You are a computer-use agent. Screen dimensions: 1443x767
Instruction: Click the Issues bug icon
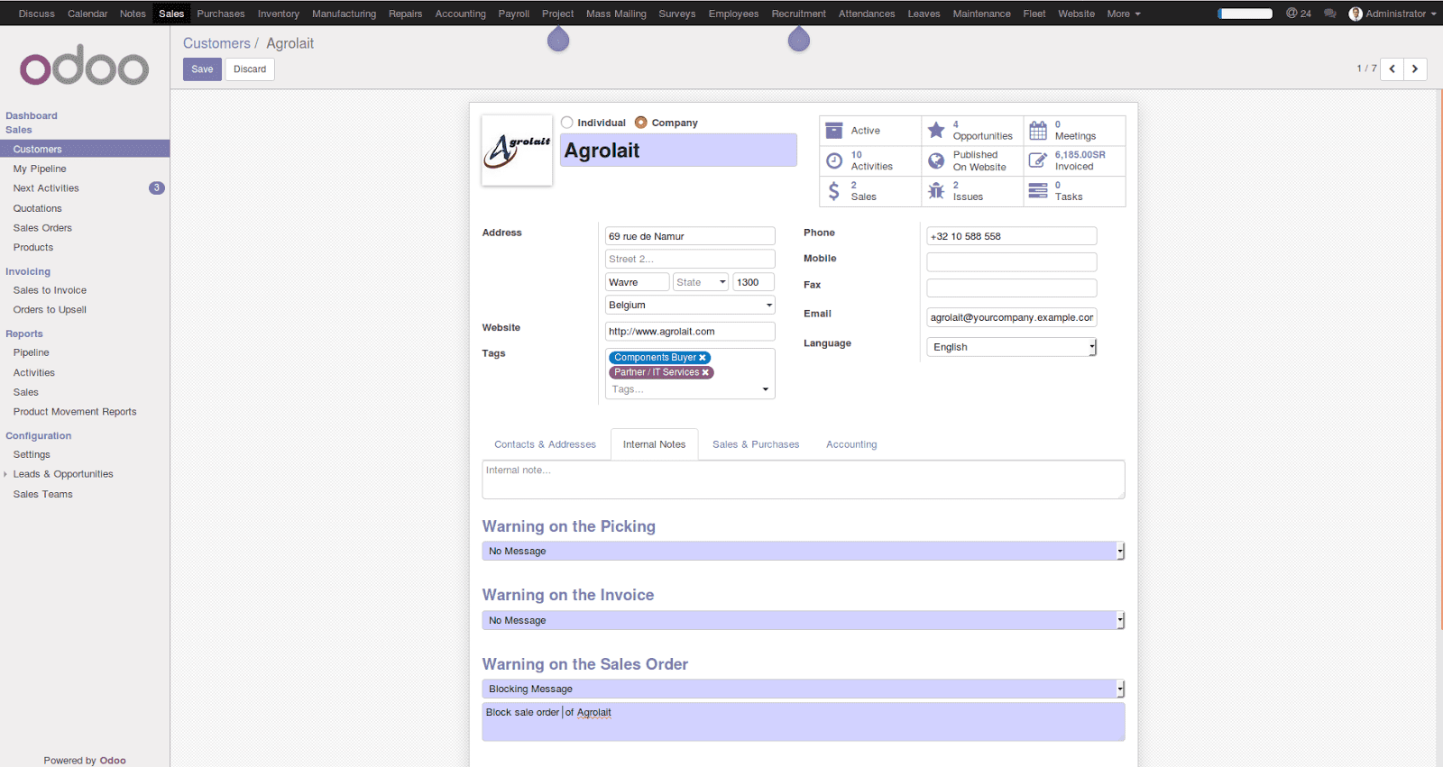point(936,191)
